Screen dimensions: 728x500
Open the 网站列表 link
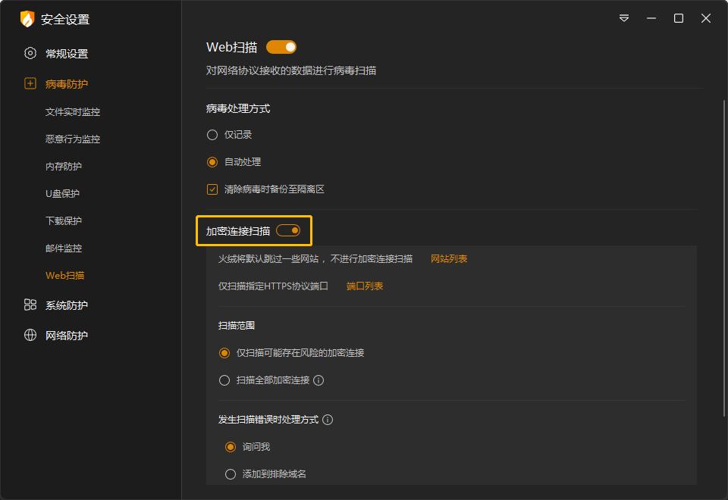point(449,259)
